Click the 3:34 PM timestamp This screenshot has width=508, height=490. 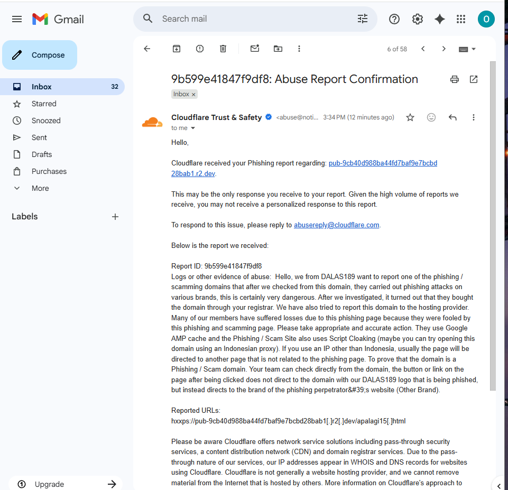click(x=358, y=117)
